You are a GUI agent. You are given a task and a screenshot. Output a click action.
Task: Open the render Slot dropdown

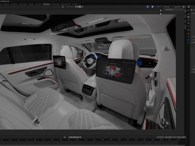coord(160,7)
